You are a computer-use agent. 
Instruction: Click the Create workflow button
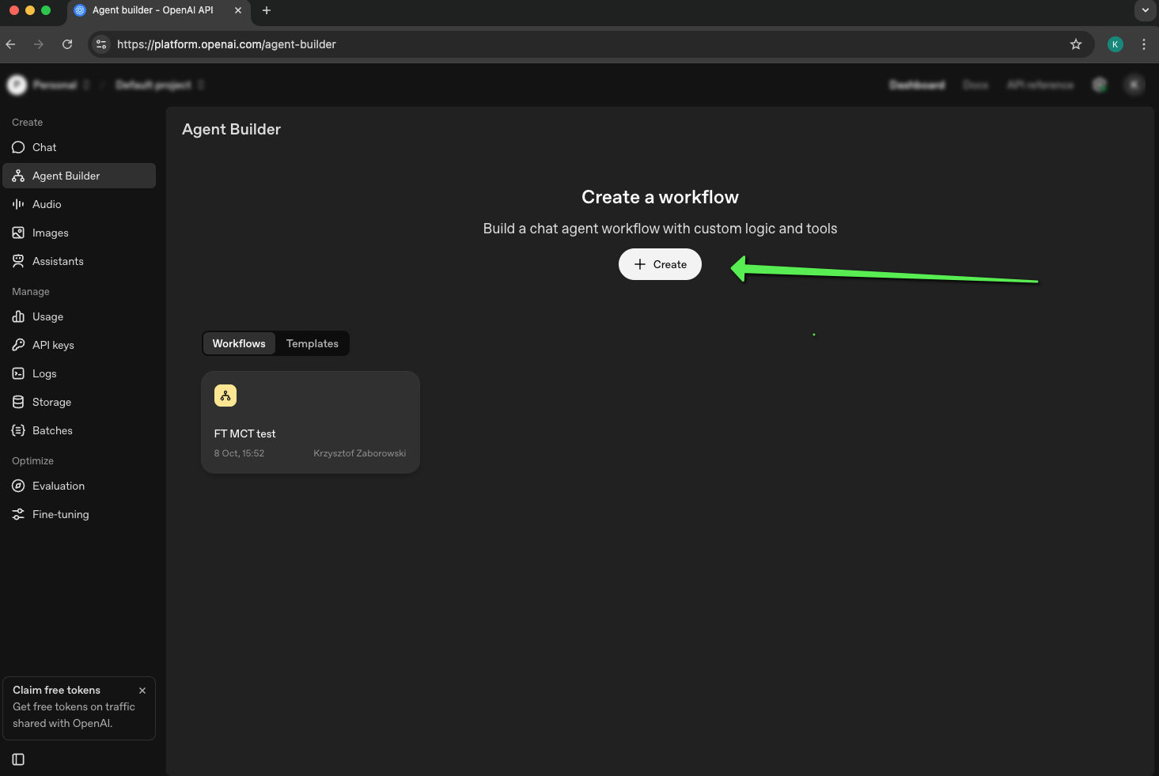click(660, 264)
